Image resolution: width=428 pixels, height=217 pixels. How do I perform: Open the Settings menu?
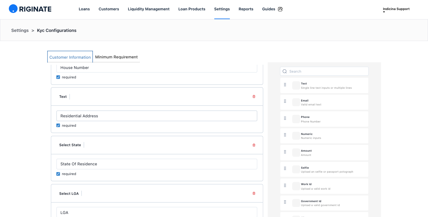(222, 9)
